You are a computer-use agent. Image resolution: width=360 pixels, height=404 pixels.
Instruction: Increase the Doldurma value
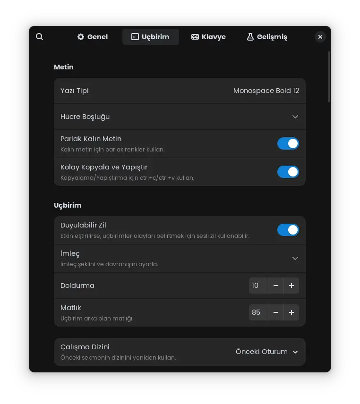(291, 286)
